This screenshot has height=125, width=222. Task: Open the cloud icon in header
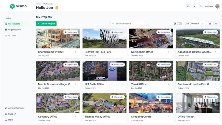188,6
